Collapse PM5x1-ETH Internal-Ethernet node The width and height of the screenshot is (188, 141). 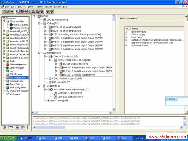pos(45,89)
